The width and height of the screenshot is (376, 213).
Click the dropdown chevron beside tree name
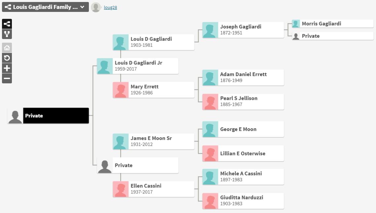click(x=82, y=7)
